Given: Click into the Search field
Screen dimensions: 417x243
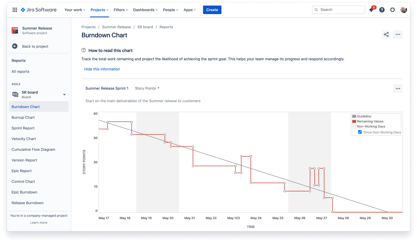Looking at the screenshot, I should point(340,10).
